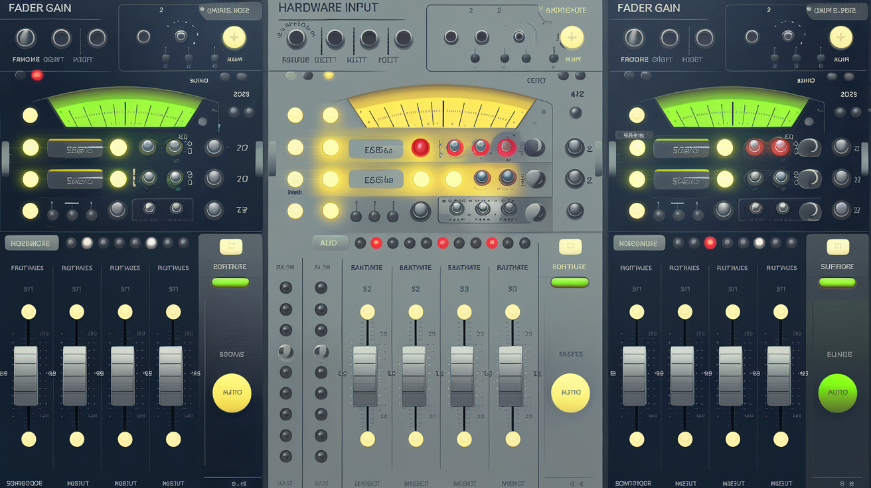Select gray label tab above left panel faders
The image size is (871, 488).
click(x=32, y=243)
